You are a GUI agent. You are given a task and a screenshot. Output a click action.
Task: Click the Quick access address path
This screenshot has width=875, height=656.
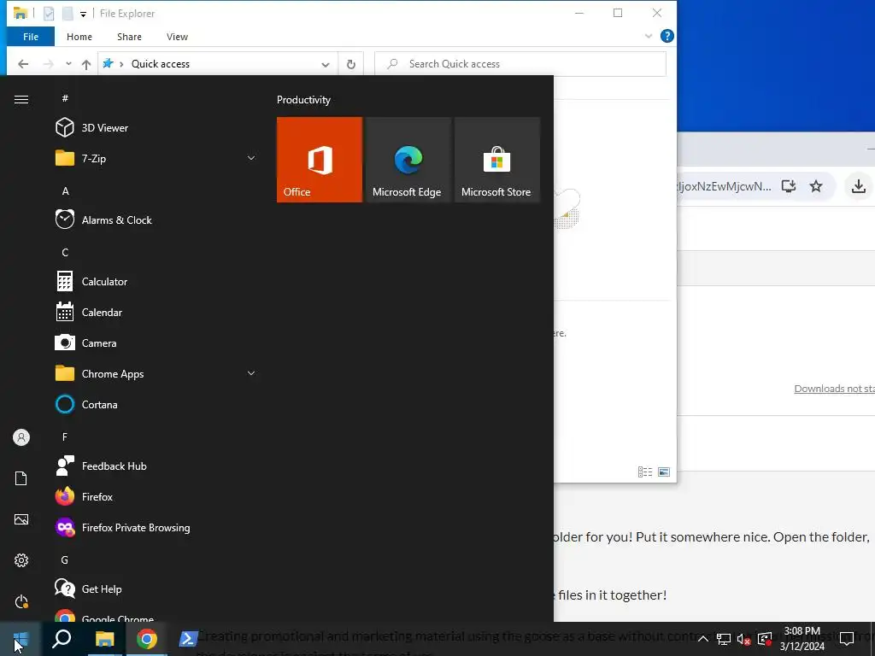(x=160, y=64)
